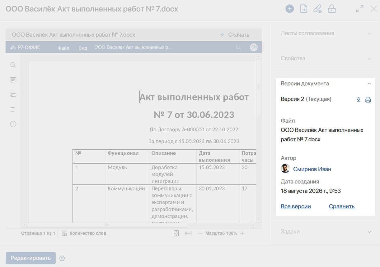Click horizontal scrollbar left arrow

pos(24,225)
